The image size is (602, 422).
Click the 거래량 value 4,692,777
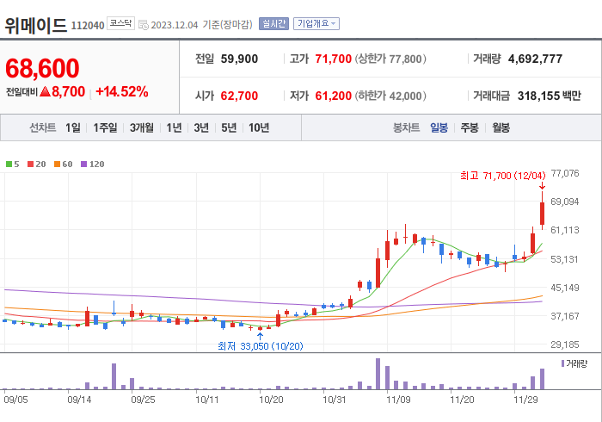[x=535, y=59]
